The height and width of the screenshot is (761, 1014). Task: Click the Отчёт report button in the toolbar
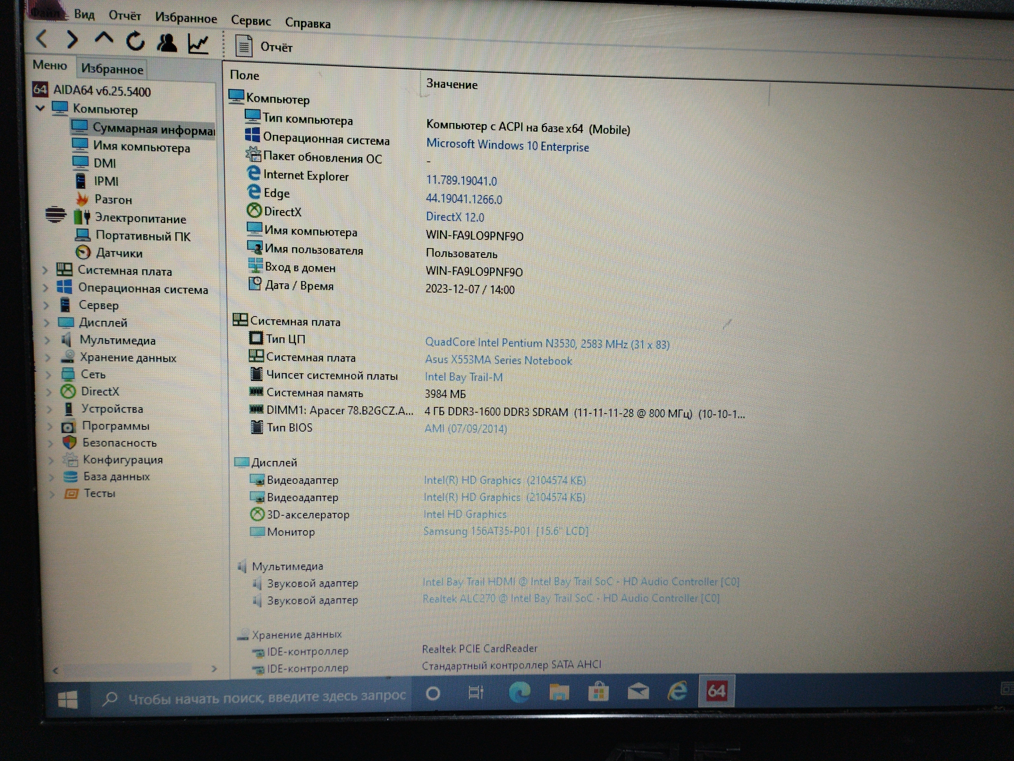[264, 47]
